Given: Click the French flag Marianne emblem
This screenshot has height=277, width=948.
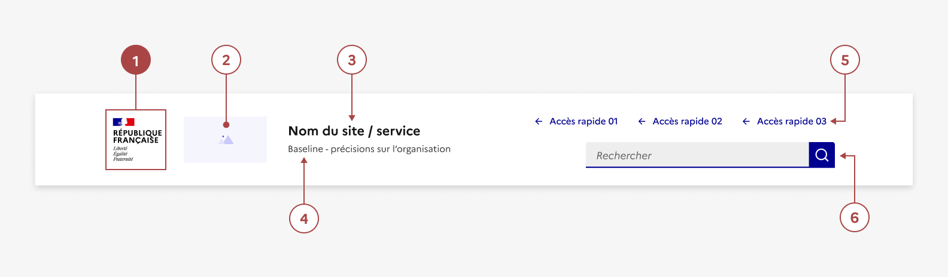Looking at the screenshot, I should 123,122.
